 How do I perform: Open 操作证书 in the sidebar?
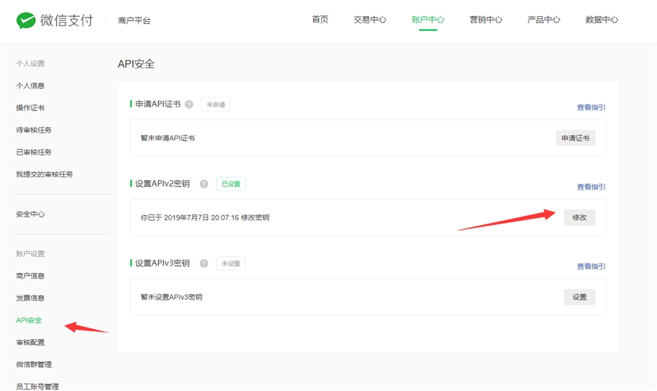click(31, 108)
